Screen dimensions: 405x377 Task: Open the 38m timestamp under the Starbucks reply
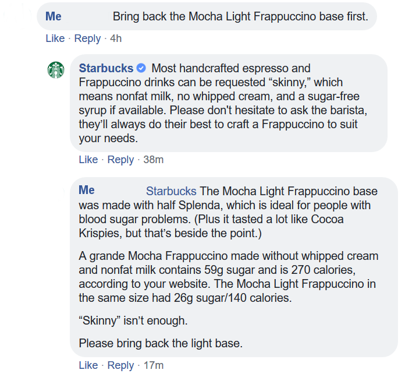click(x=154, y=160)
